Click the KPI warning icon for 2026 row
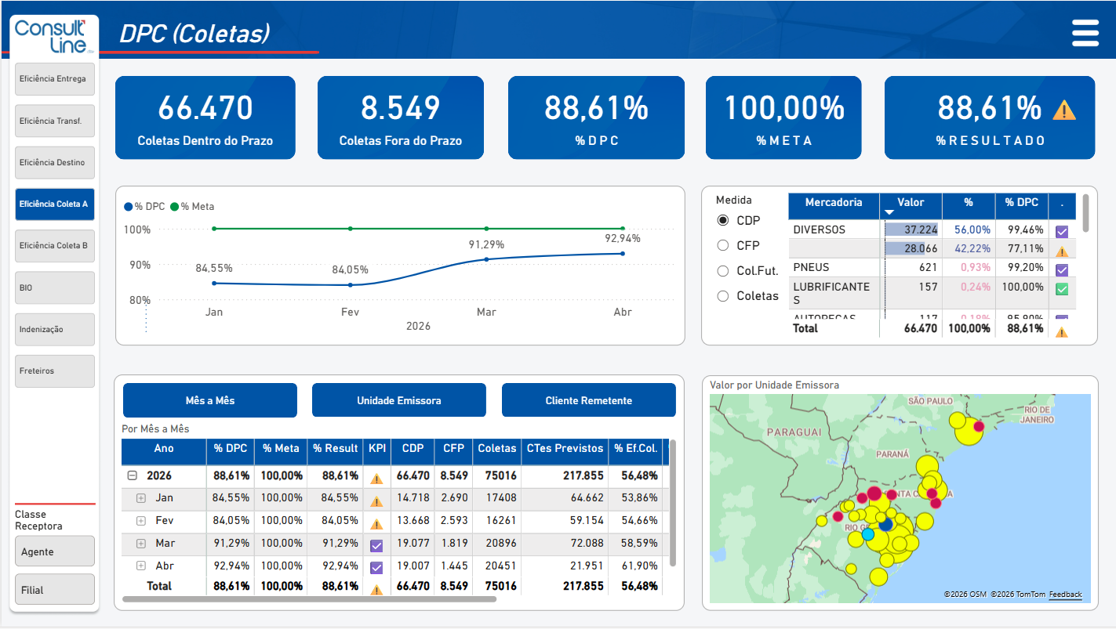The image size is (1116, 629). [x=376, y=478]
